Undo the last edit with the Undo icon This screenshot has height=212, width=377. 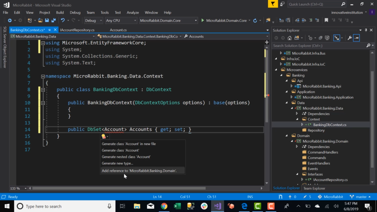(x=63, y=20)
